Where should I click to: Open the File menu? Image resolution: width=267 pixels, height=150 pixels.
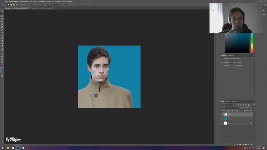(x=6, y=1)
